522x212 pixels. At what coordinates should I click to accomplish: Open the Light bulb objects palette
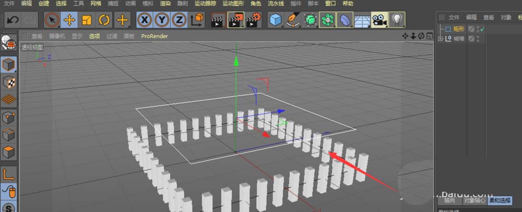tap(397, 20)
